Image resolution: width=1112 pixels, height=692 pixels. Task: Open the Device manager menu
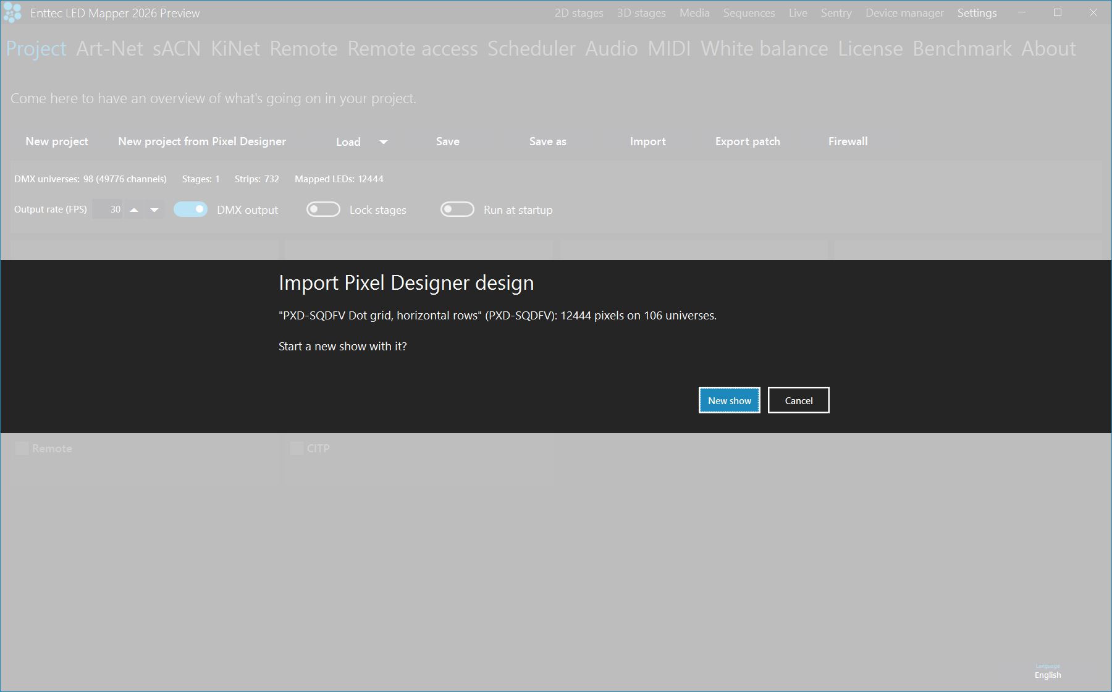tap(904, 13)
